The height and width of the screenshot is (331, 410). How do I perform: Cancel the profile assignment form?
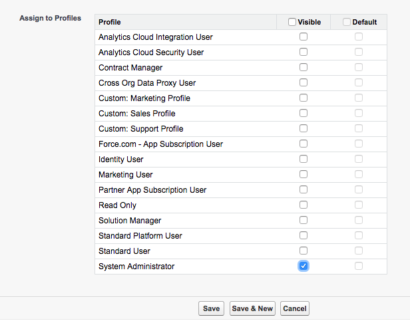[295, 308]
